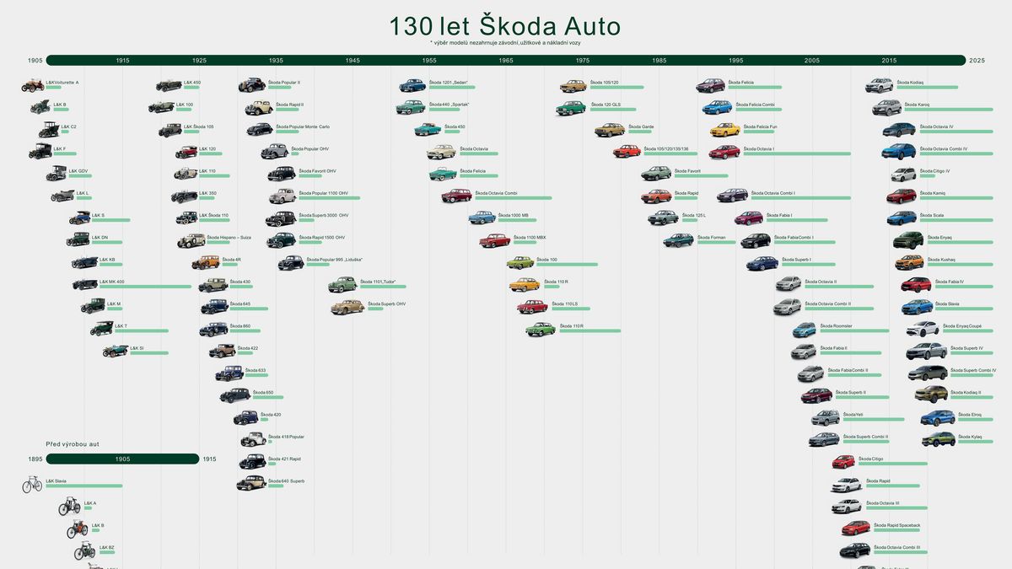Click the Škoda 105/120 thumbnail
This screenshot has width=1012, height=569.
point(572,84)
